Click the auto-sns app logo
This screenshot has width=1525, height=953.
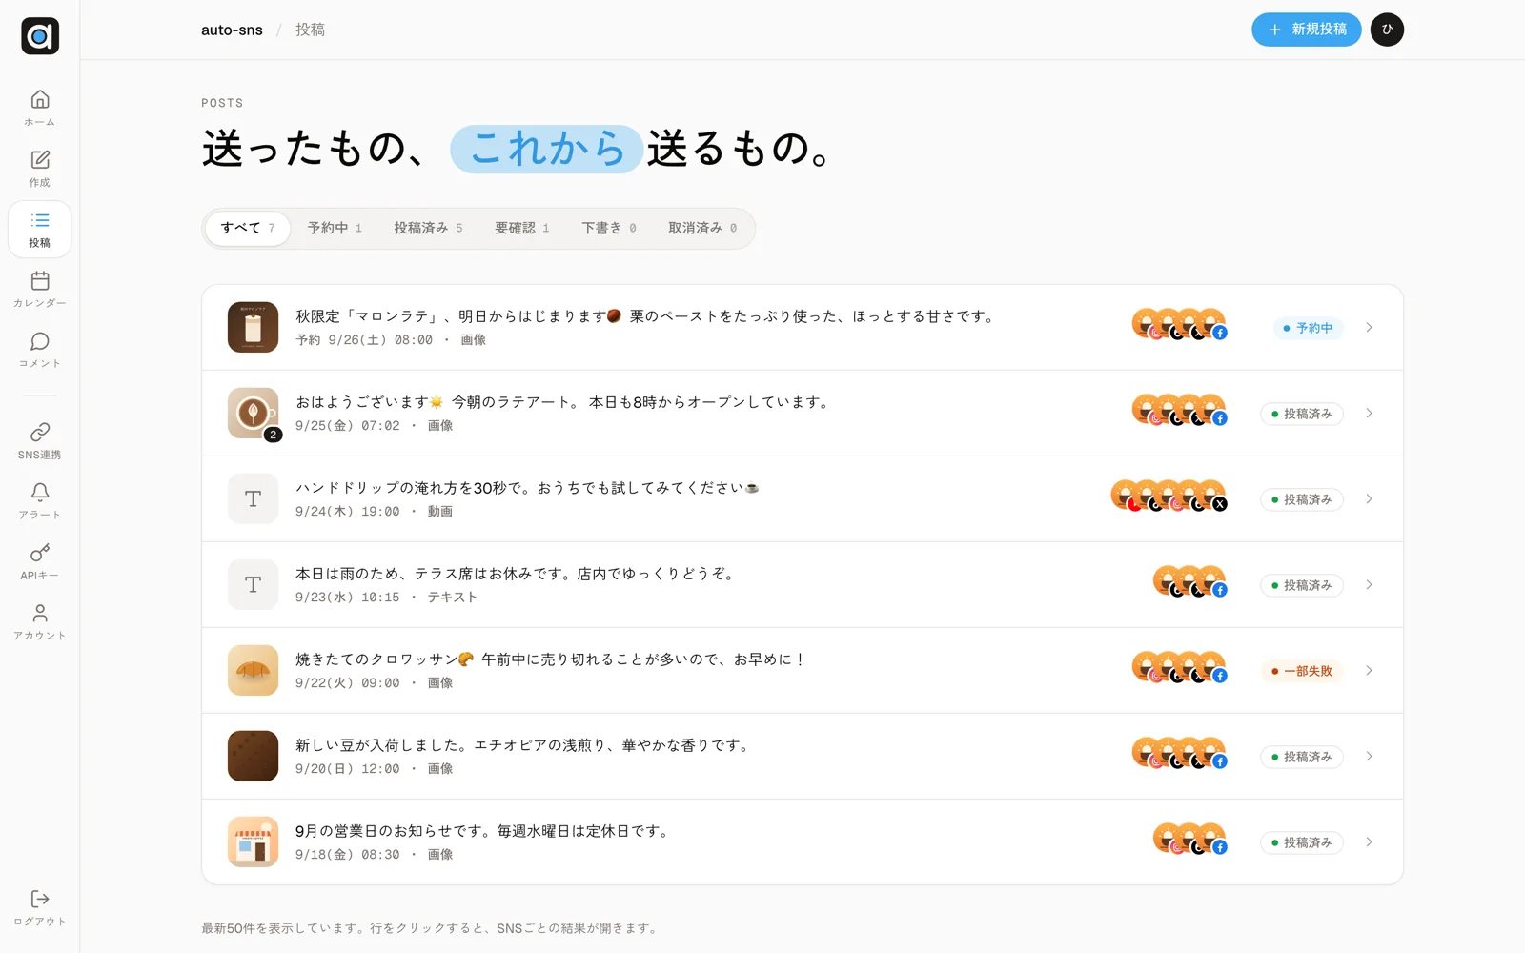click(x=40, y=36)
